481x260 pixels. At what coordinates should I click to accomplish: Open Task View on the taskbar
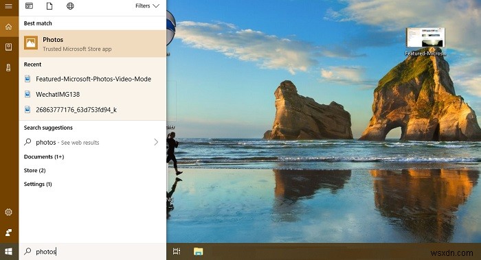pos(177,252)
